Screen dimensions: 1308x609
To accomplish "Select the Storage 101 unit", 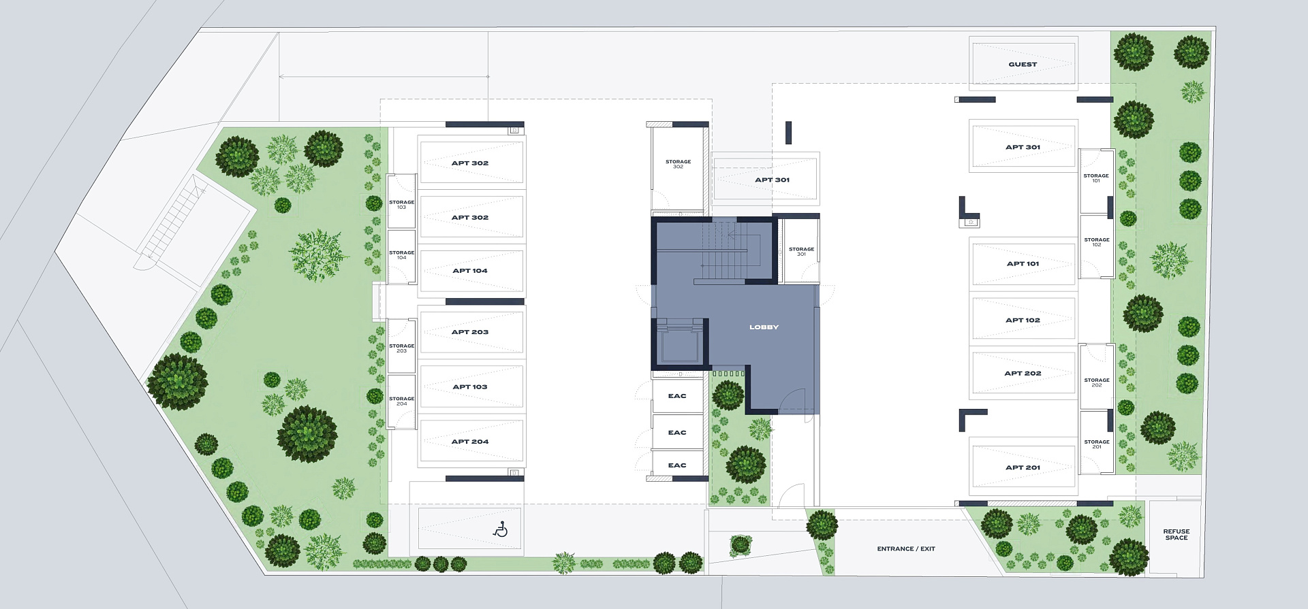I will pos(1096,178).
